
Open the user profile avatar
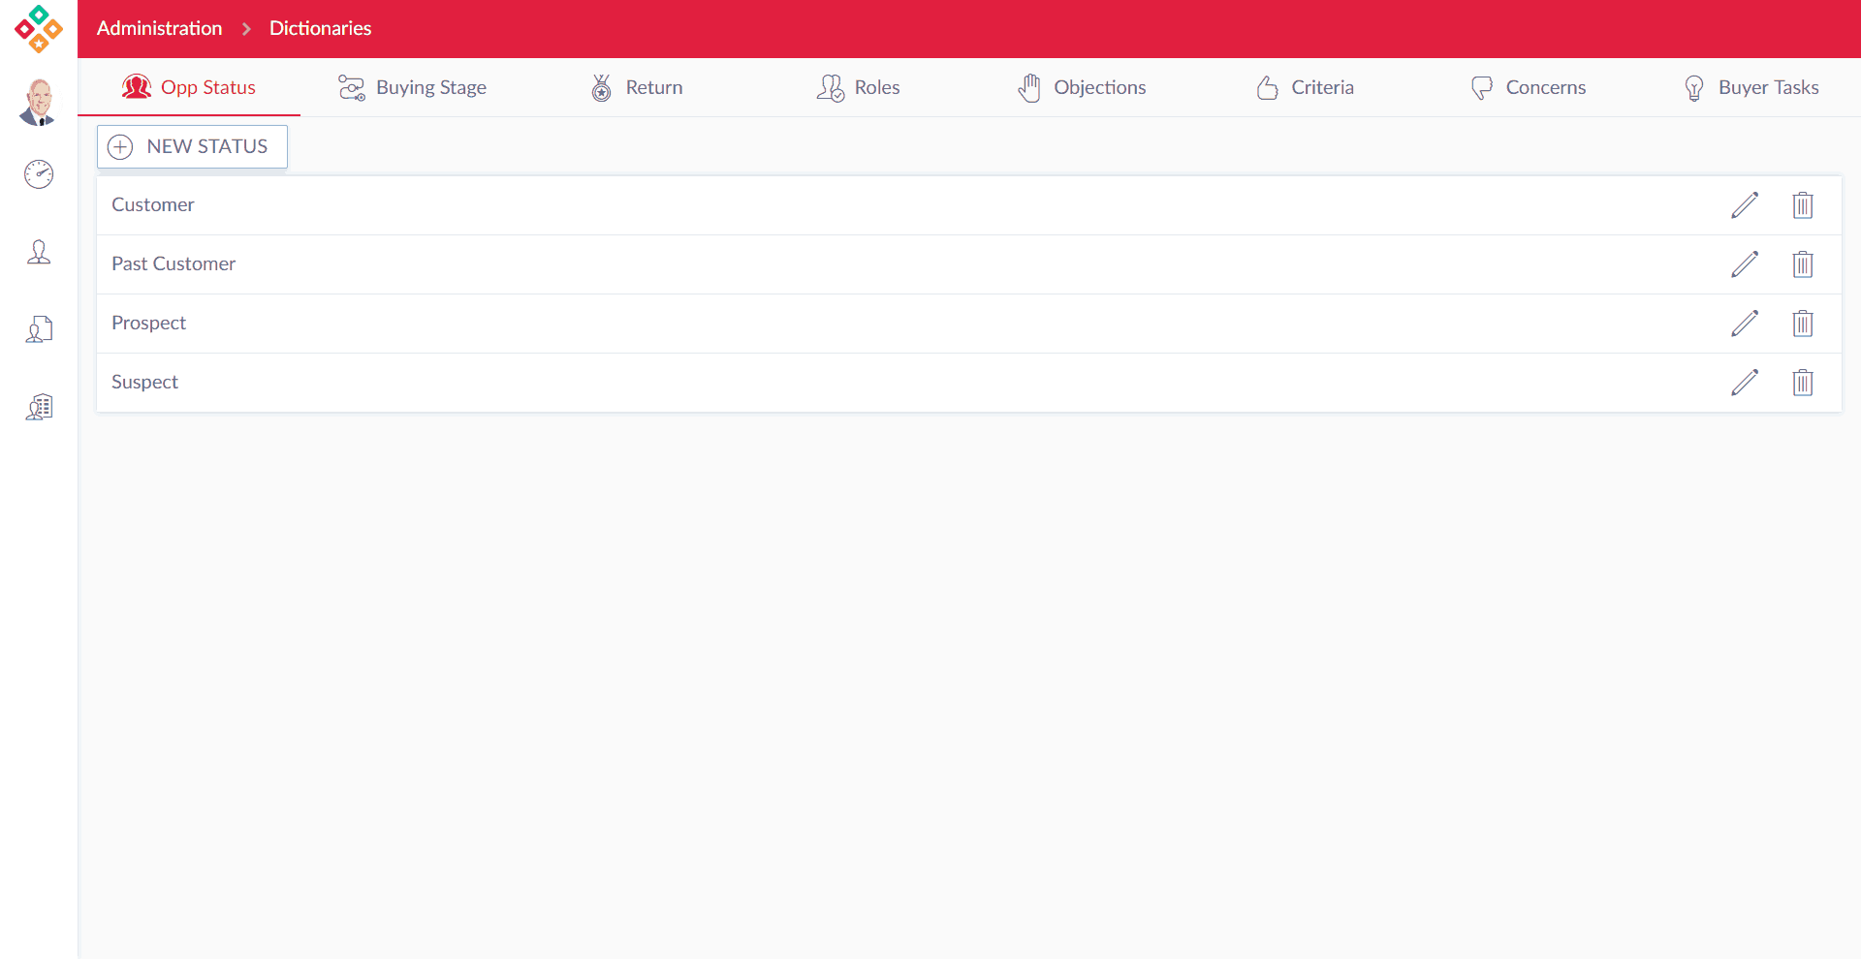[39, 103]
